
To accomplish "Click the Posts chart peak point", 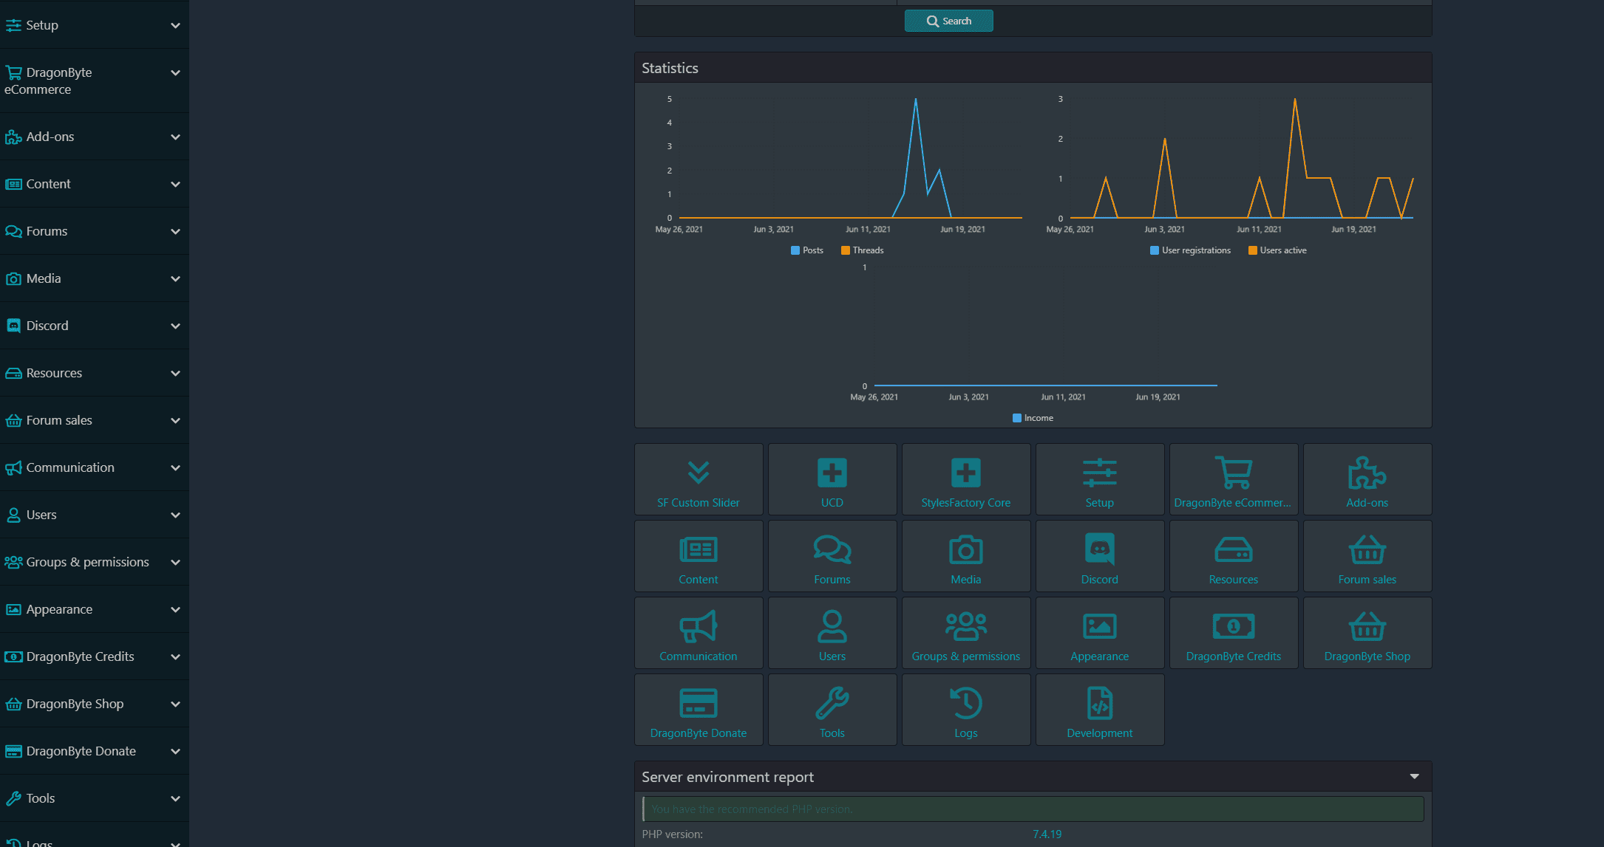I will pos(916,99).
